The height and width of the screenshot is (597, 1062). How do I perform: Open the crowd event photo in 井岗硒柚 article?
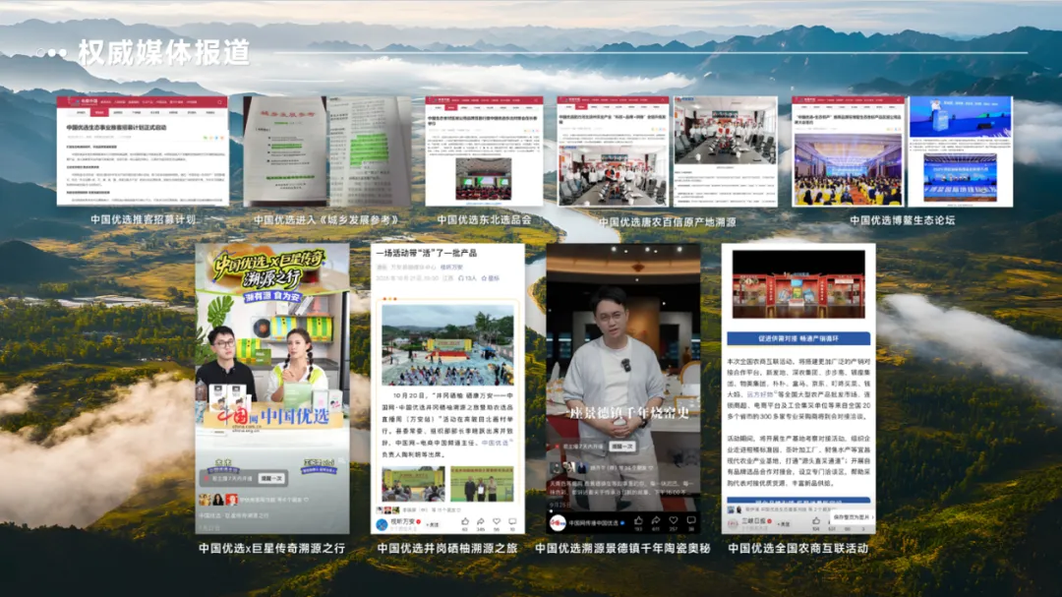pos(447,345)
